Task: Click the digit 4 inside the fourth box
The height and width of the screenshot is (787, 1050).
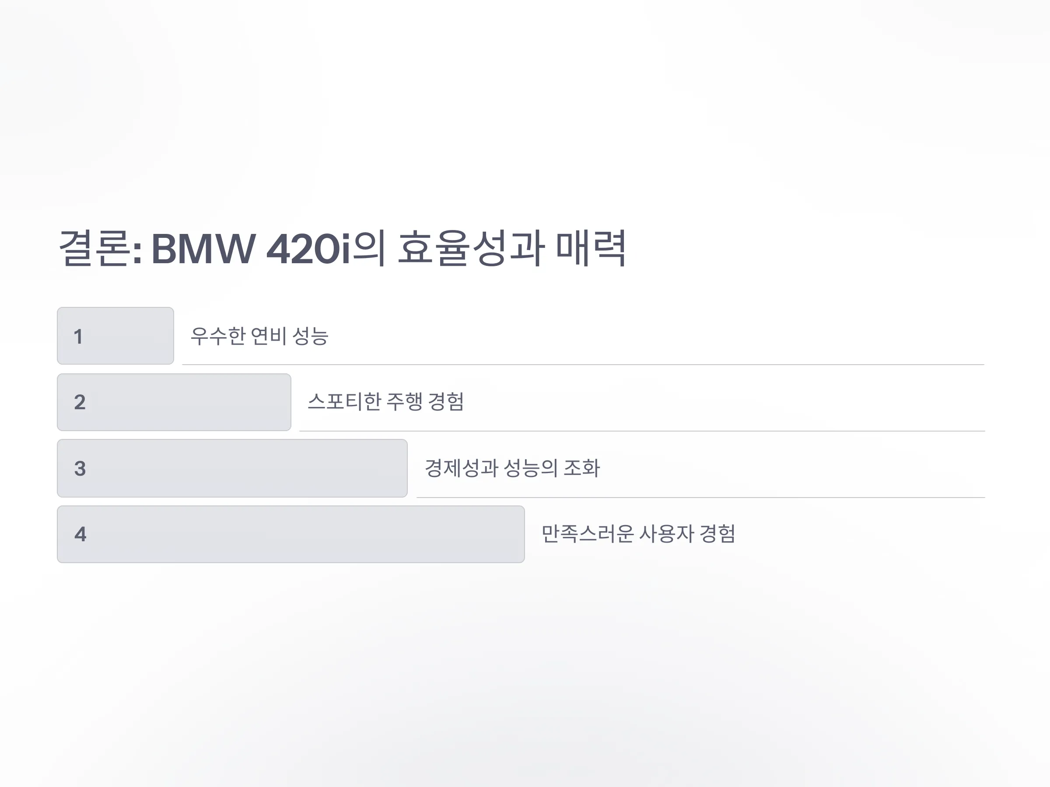Action: [x=80, y=534]
